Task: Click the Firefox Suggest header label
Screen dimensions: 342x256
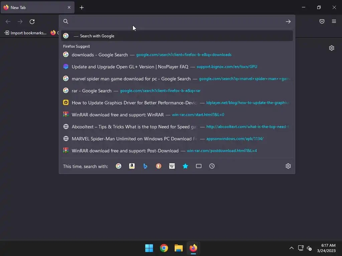Action: tap(76, 46)
